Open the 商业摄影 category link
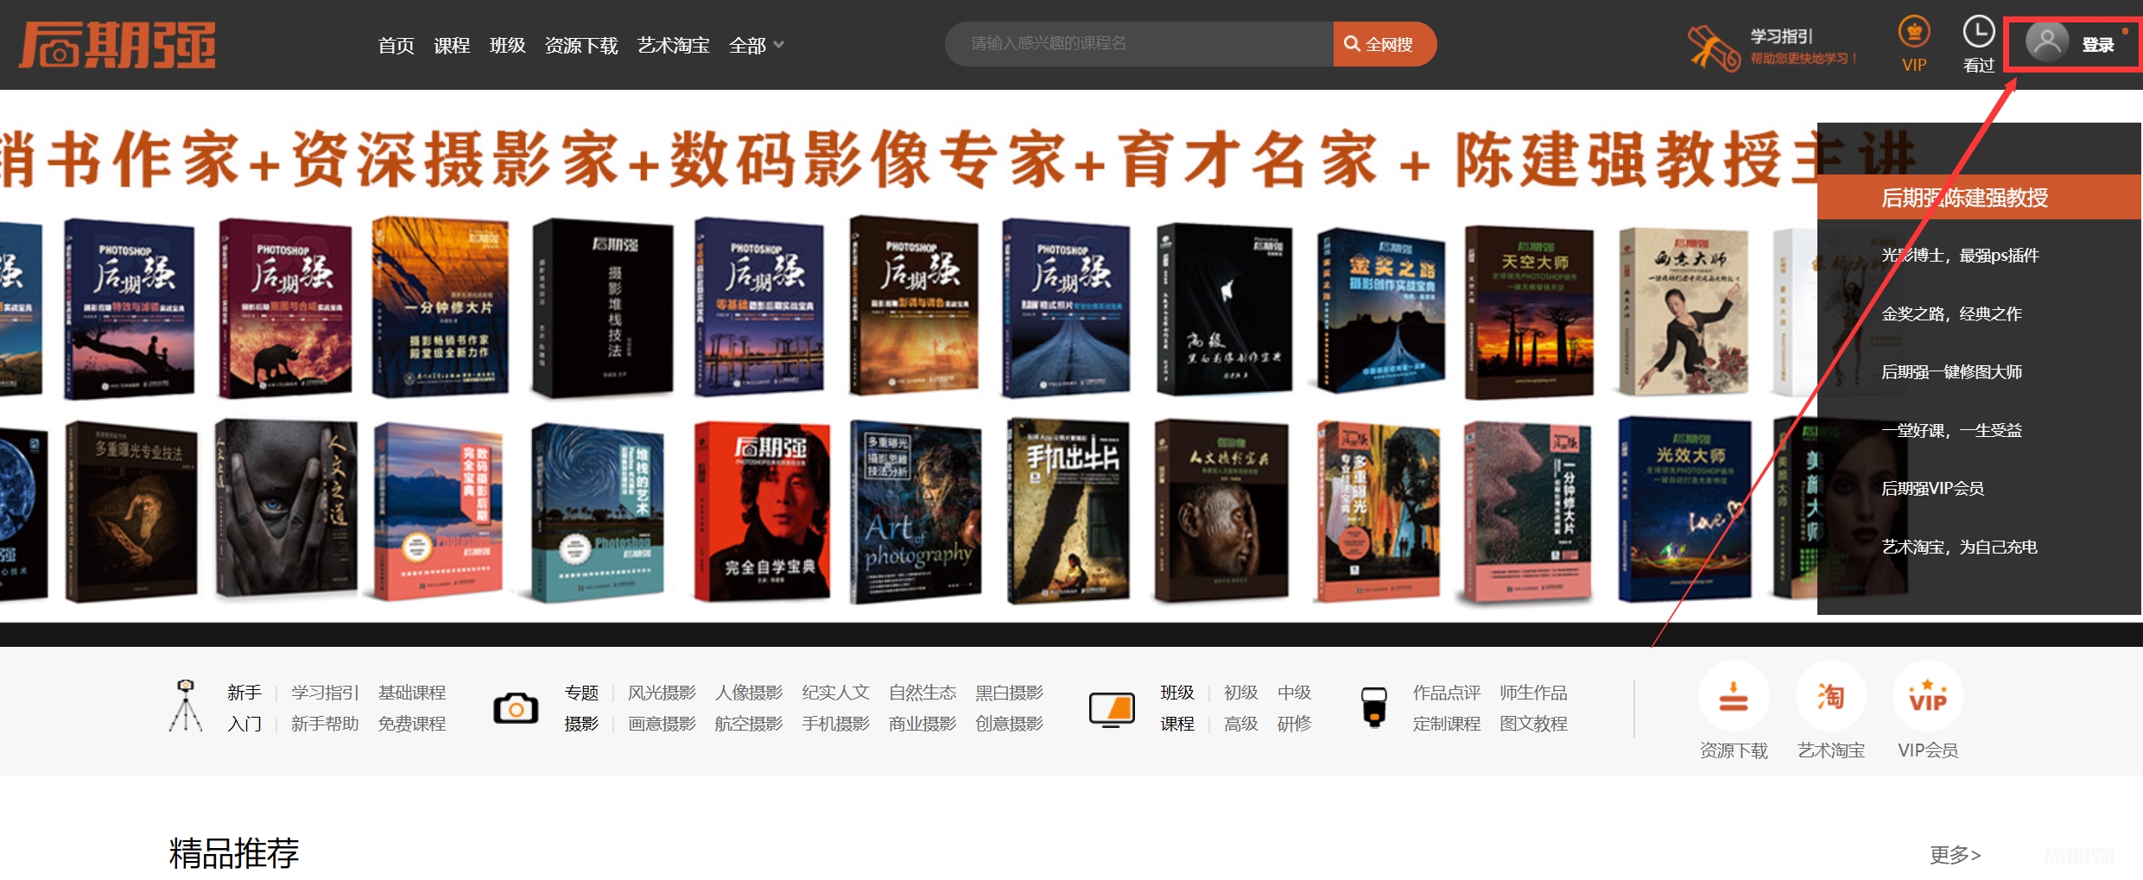Screen dimensions: 2143x880 pos(923,724)
